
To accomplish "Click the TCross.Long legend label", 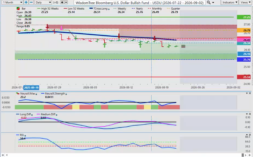I will 100,8.
